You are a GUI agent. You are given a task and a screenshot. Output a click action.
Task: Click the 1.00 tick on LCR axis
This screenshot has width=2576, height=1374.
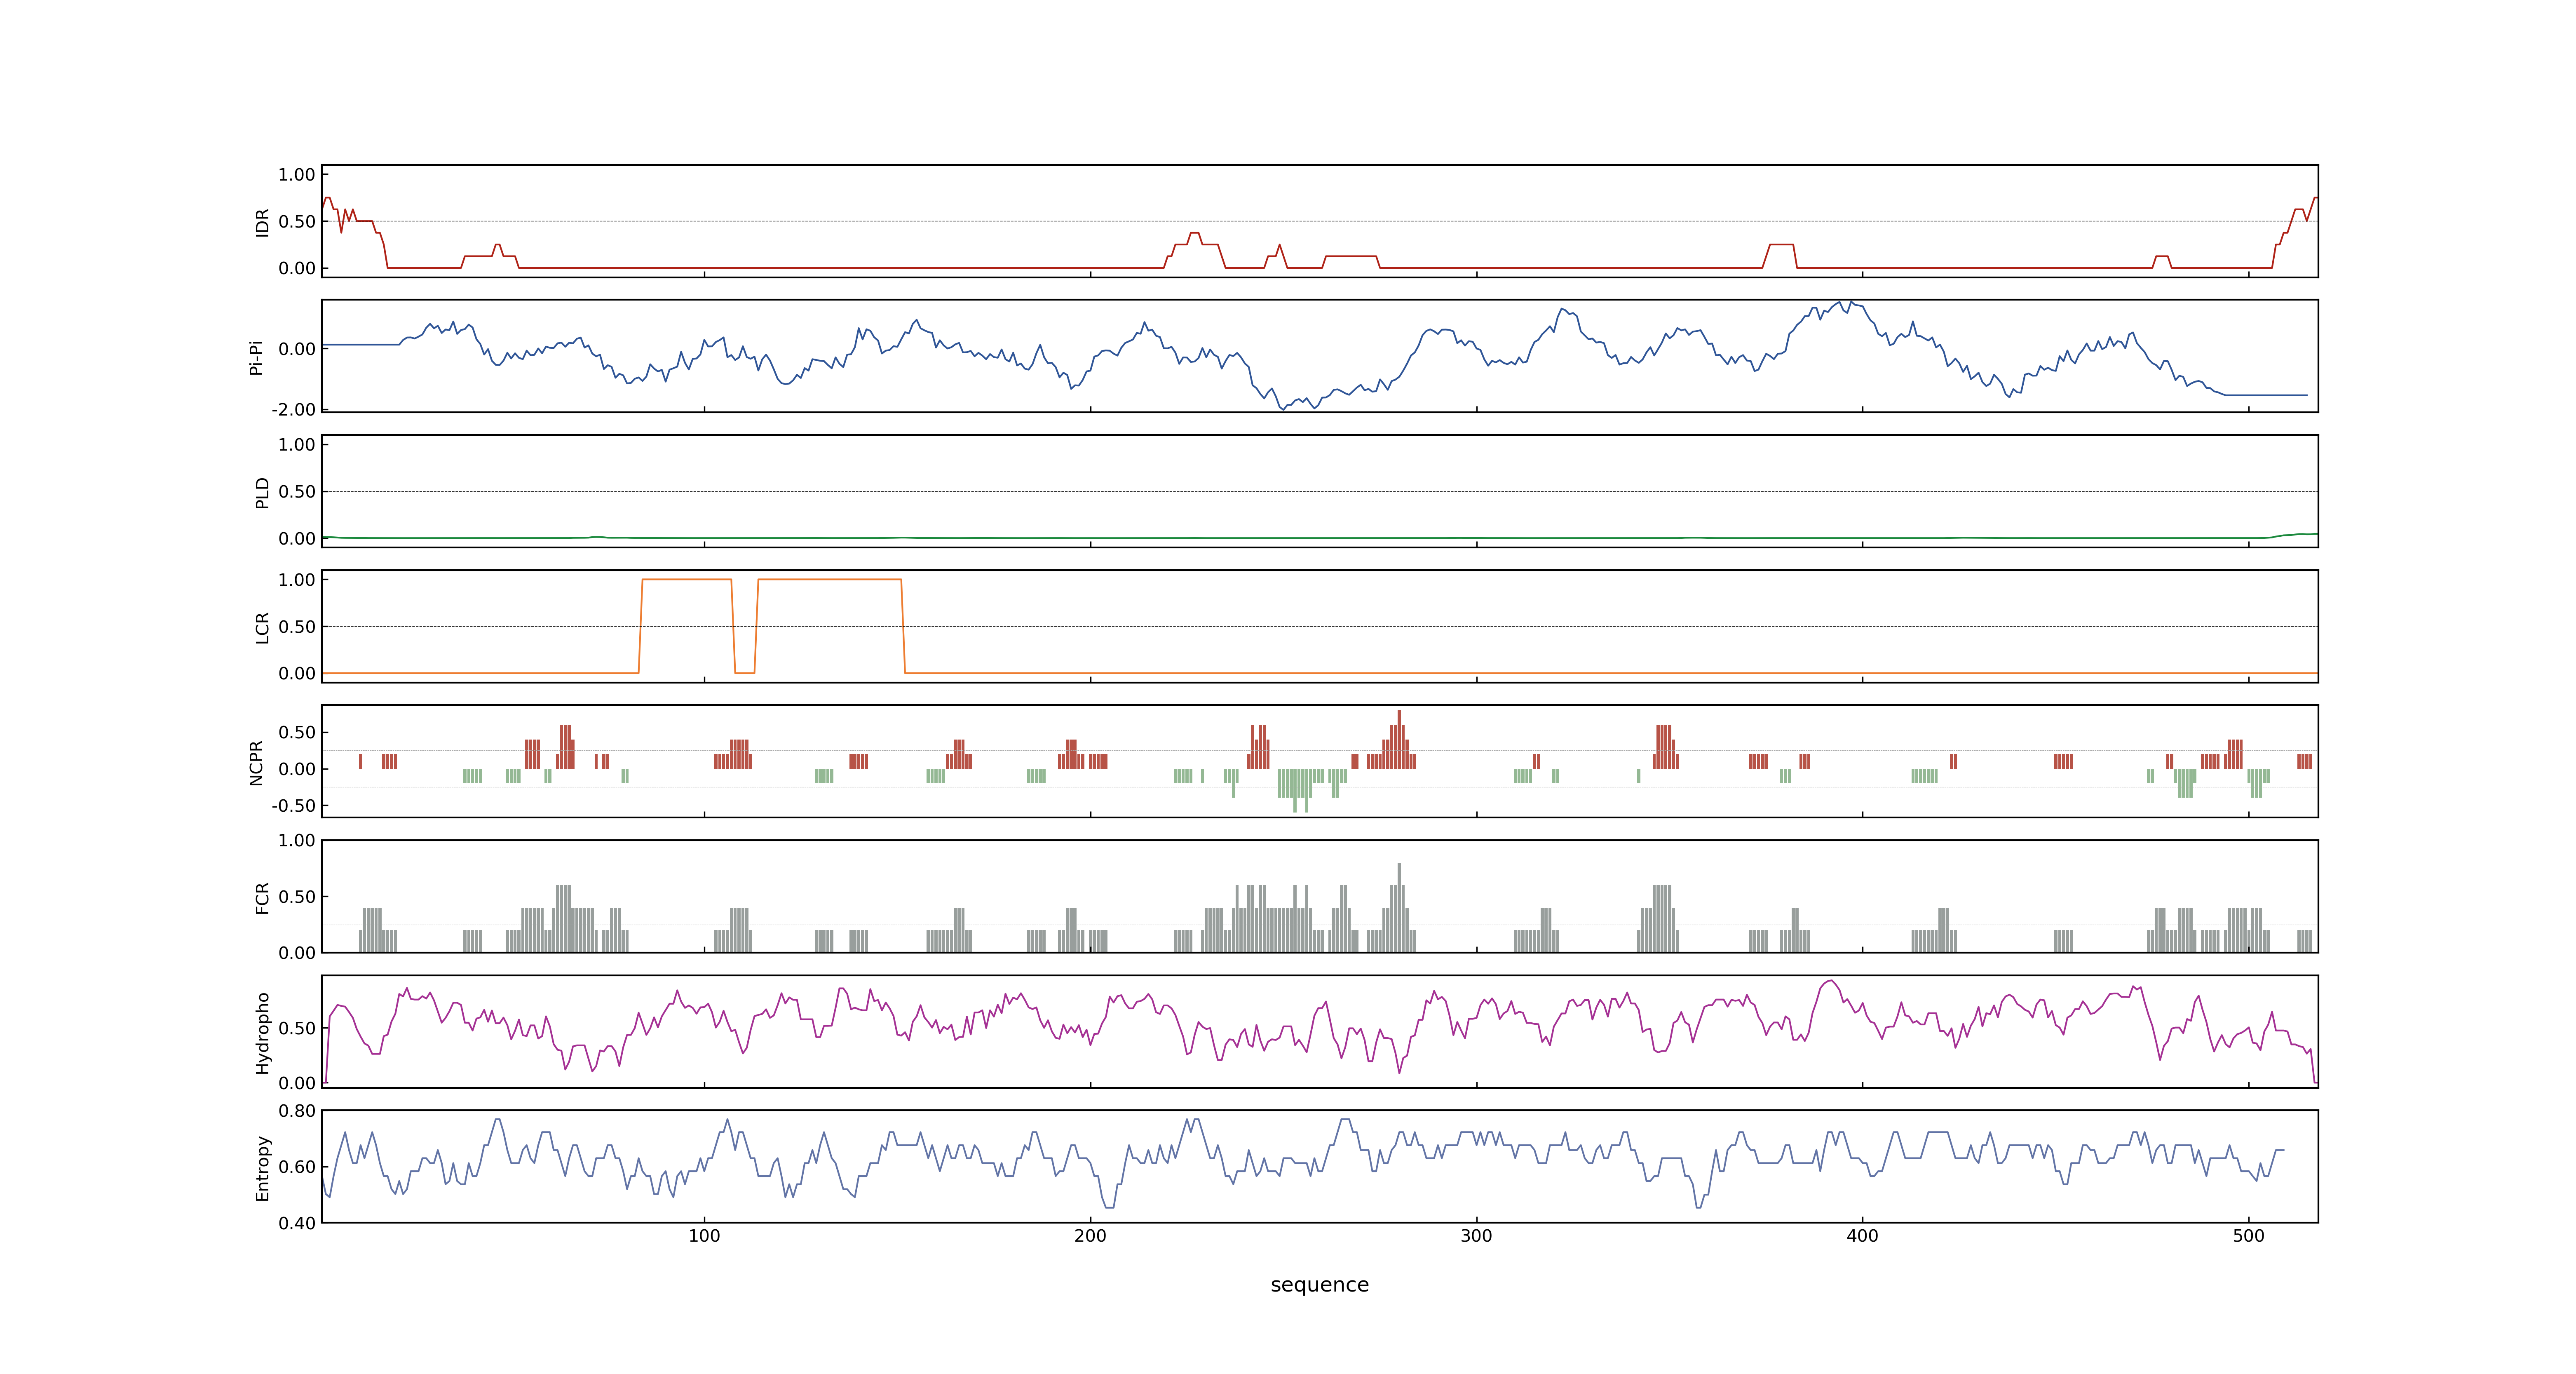[x=297, y=580]
